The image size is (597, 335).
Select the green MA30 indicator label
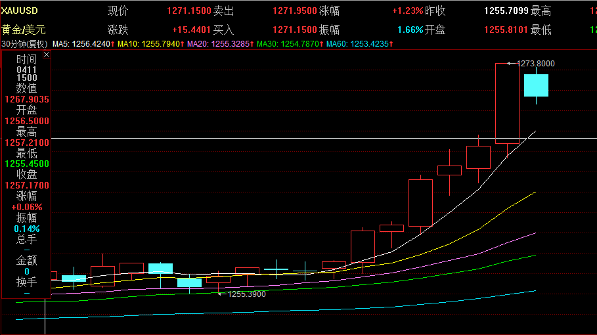point(290,44)
